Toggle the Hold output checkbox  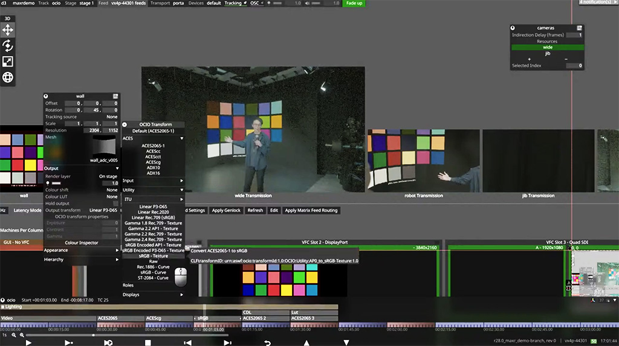click(115, 203)
